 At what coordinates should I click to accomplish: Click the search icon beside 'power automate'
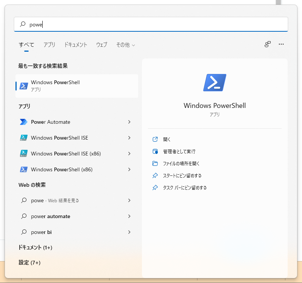point(24,216)
